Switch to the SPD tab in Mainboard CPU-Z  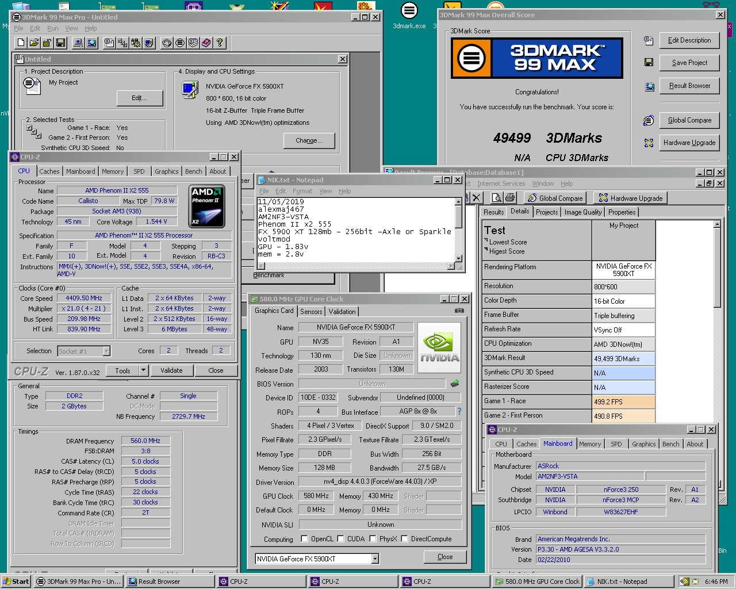616,444
